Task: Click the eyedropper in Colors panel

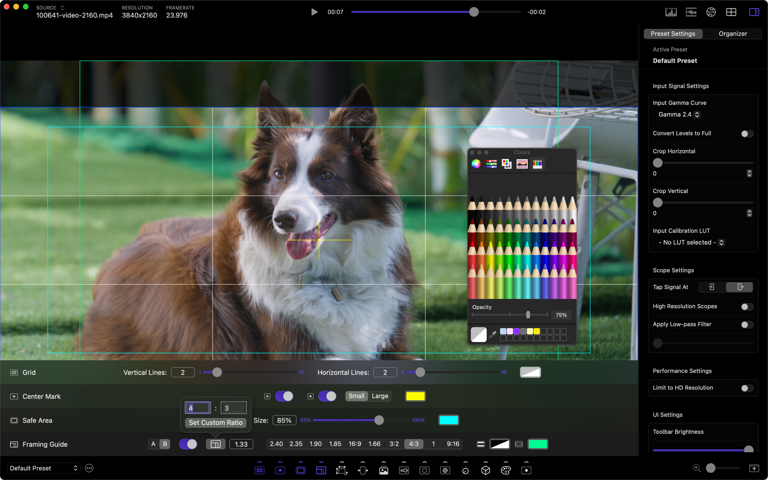Action: (493, 334)
